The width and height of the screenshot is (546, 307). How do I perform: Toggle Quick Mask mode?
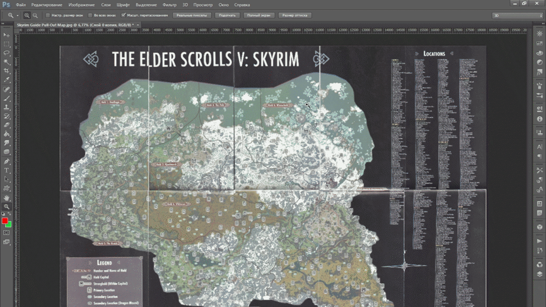tap(6, 232)
